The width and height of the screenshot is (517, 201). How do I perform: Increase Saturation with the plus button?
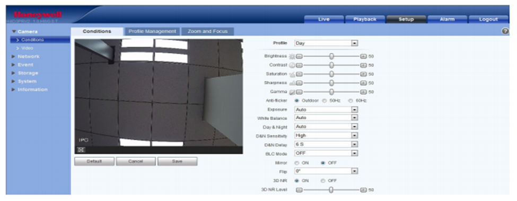[363, 74]
